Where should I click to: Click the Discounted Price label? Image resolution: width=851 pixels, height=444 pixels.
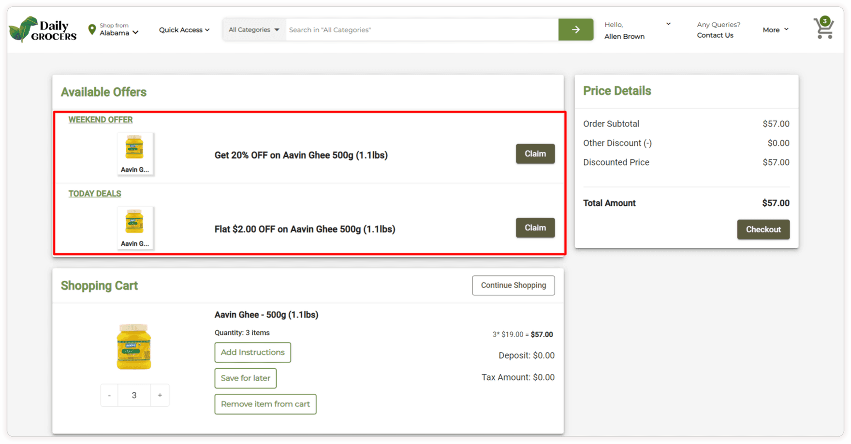click(616, 163)
